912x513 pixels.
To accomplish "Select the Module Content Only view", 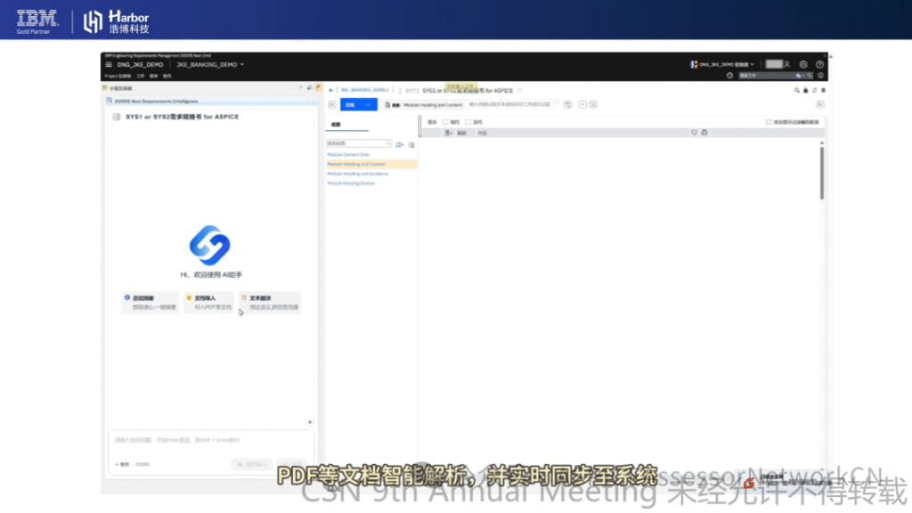I will pos(348,155).
